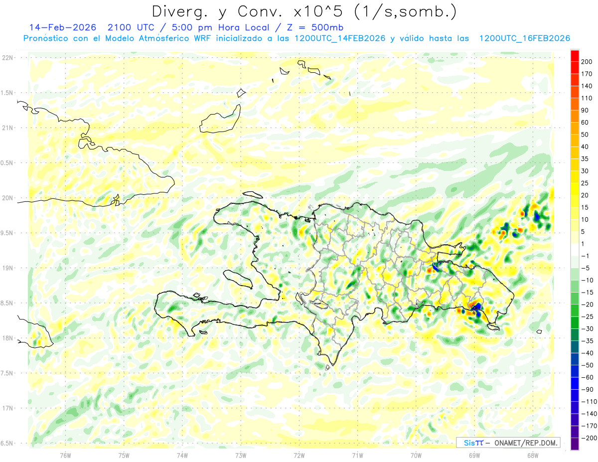Click the -50 value on the color scale

point(587,365)
